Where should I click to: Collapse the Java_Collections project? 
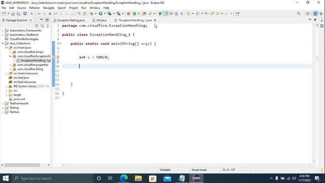[3, 43]
